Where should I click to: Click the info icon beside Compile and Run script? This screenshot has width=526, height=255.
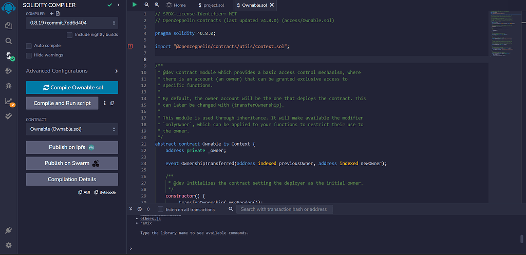coord(105,103)
